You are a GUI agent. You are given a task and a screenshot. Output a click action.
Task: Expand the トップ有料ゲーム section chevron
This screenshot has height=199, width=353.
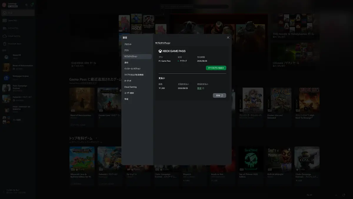click(x=96, y=138)
